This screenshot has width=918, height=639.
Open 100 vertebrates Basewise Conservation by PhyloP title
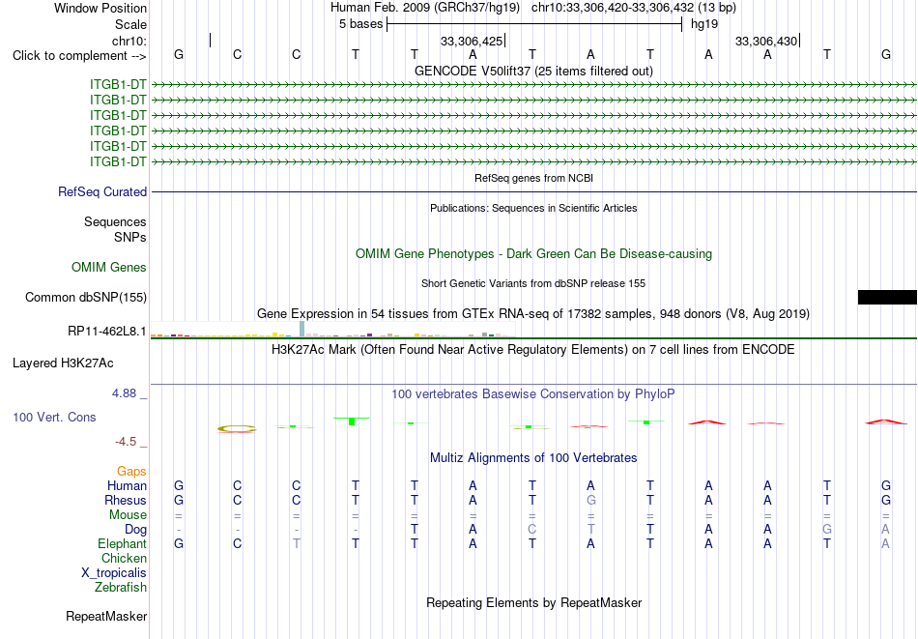(x=533, y=394)
